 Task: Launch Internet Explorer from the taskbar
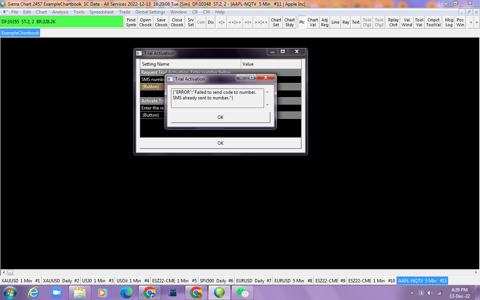point(34,292)
